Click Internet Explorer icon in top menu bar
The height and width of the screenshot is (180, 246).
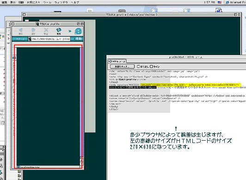[x=228, y=2]
